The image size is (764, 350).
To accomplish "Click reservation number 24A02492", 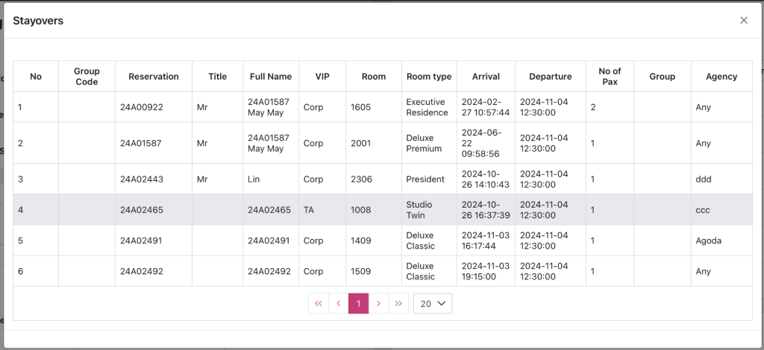I will click(141, 271).
